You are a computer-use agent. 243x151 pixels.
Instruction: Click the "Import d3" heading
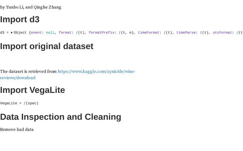(20, 20)
